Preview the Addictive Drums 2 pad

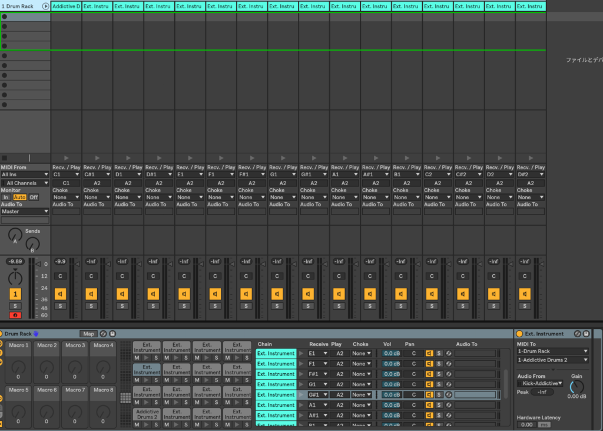(147, 424)
